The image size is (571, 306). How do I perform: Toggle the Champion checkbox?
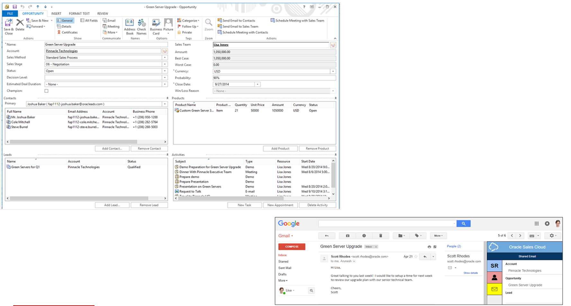coord(47,91)
